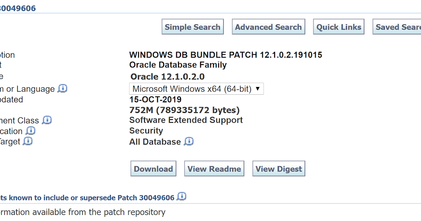The height and width of the screenshot is (221, 421).
Task: Click the WINDOWS DB BUNDLE PATCH title
Action: [x=226, y=55]
